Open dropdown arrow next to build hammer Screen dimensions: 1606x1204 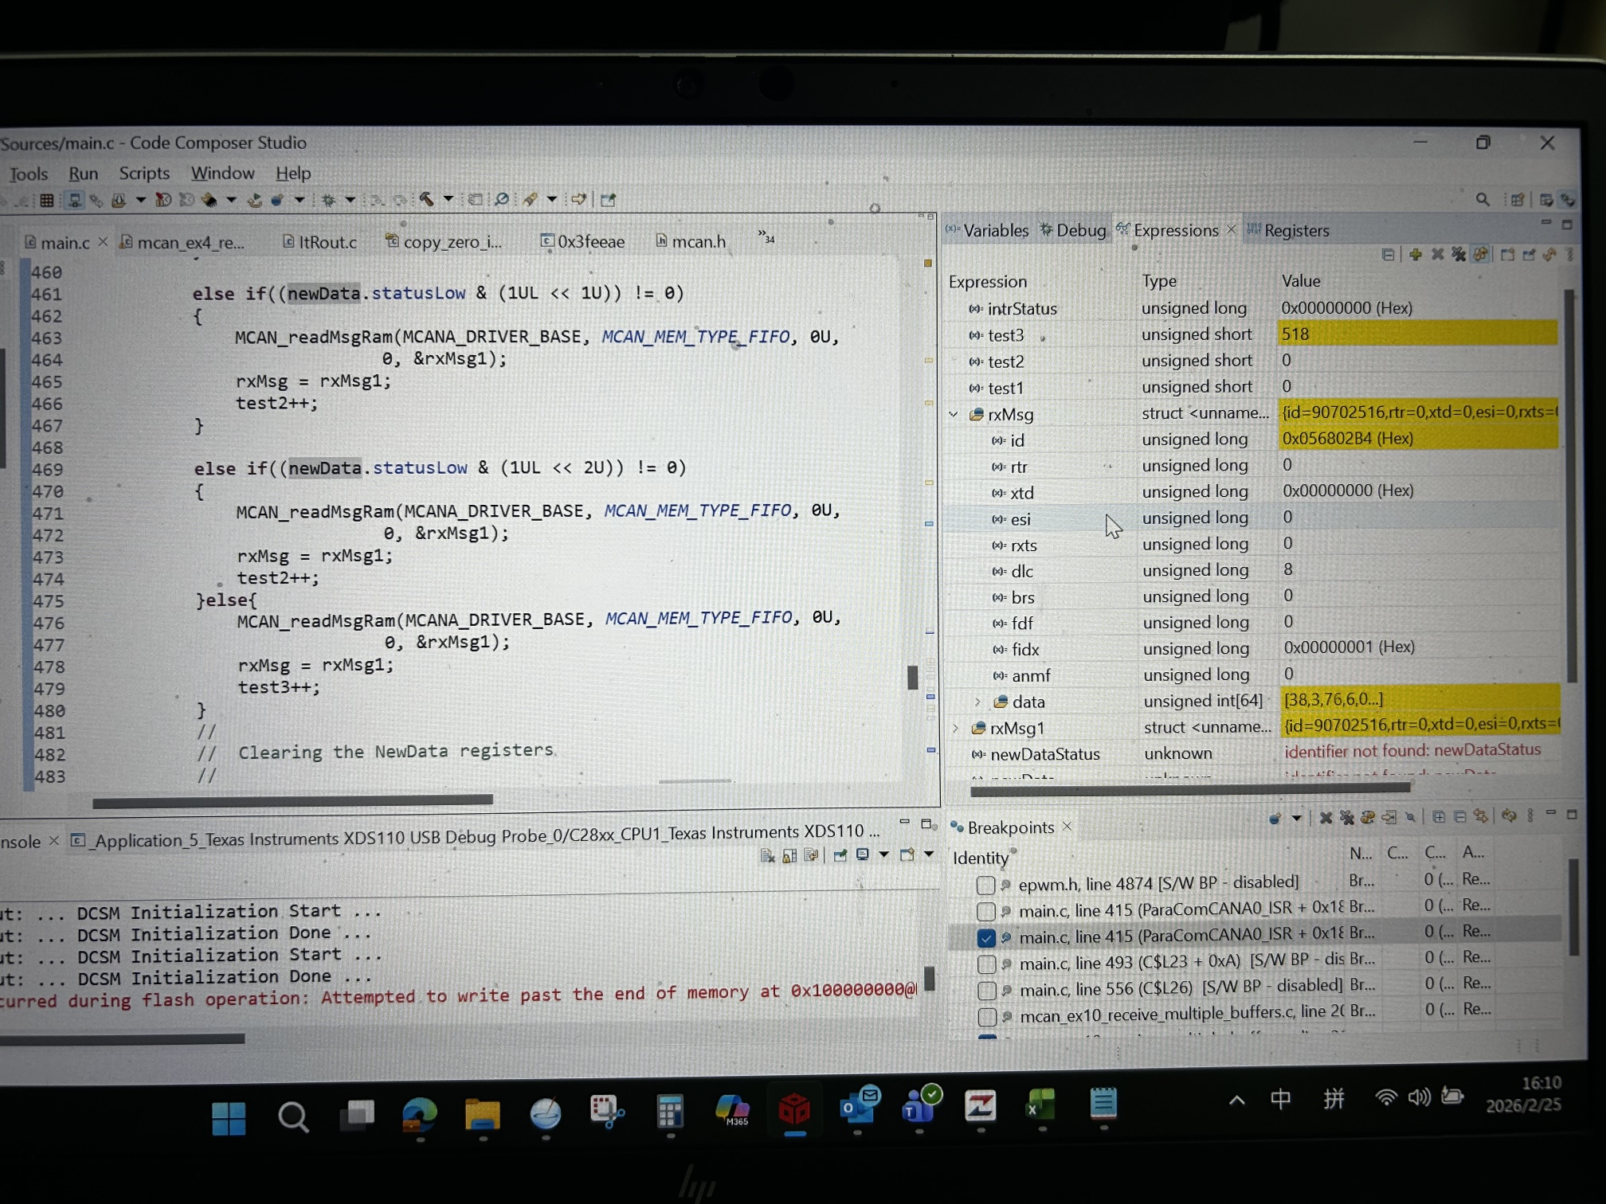click(448, 199)
